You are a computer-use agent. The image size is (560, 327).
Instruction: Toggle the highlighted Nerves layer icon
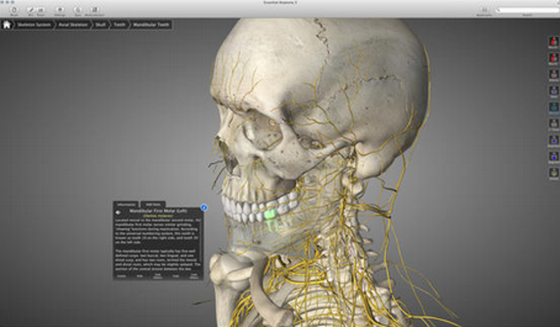point(553,108)
